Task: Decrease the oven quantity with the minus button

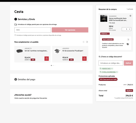Action: (x=123, y=29)
